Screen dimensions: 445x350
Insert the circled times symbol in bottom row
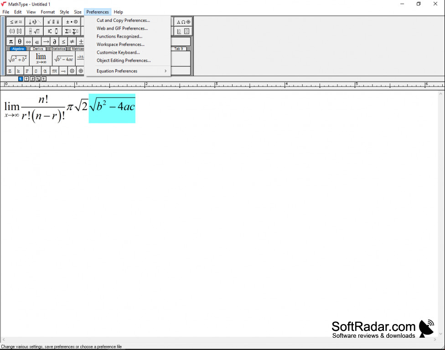(x=72, y=71)
